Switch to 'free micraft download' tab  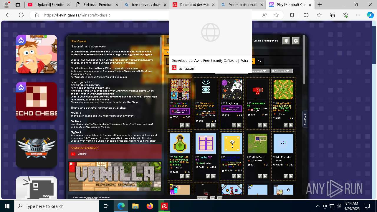[242, 5]
